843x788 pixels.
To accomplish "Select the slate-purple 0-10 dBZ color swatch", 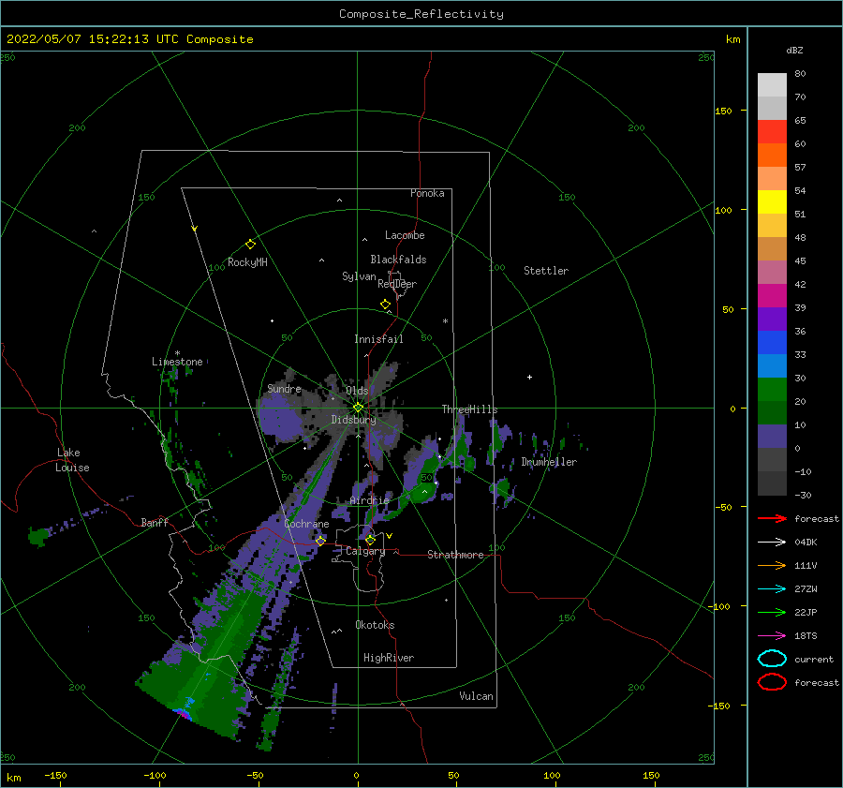I will click(772, 437).
